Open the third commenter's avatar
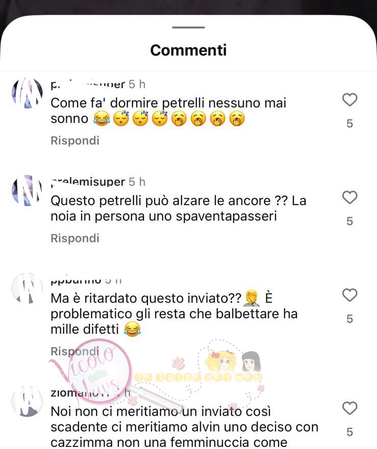377x449 pixels. coord(27,288)
